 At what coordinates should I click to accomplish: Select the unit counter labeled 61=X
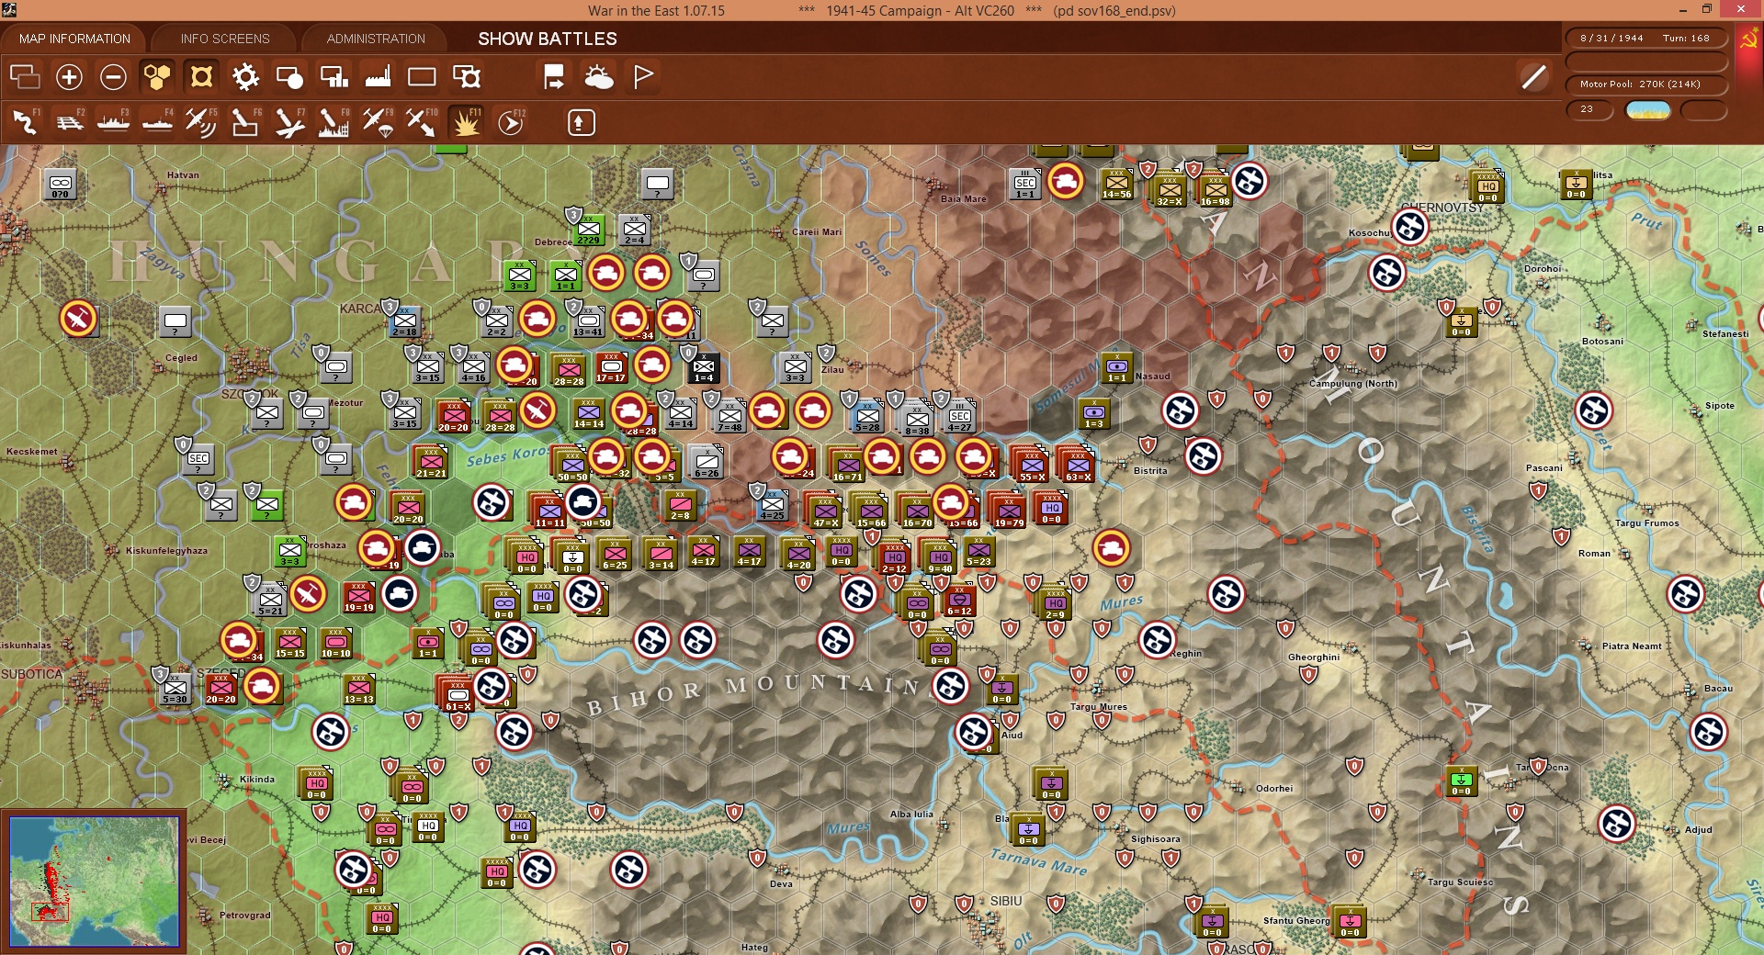click(458, 695)
